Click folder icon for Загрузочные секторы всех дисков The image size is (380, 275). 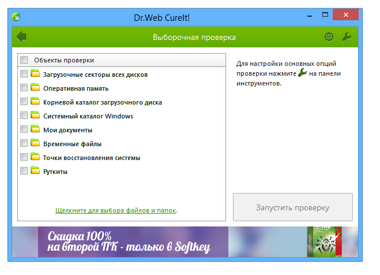35,73
